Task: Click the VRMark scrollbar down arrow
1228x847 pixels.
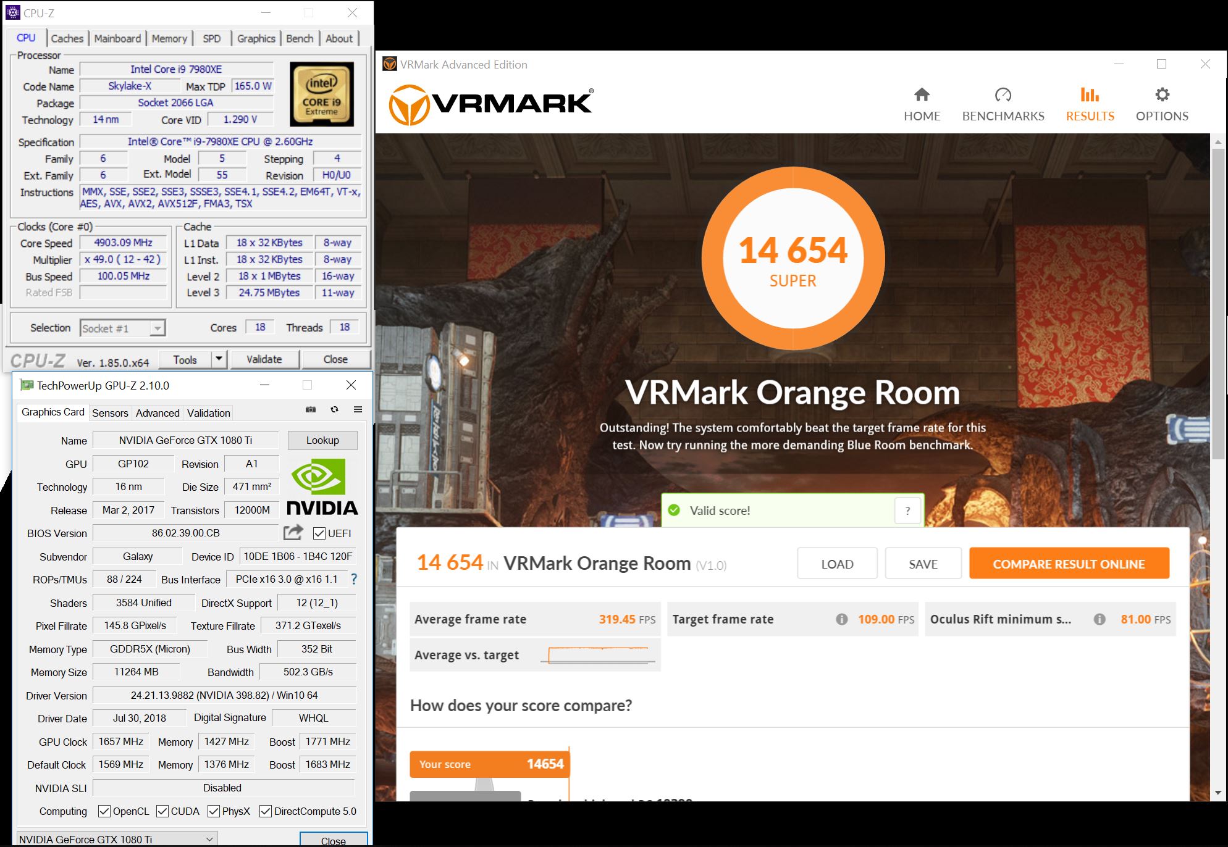Action: pos(1217,793)
